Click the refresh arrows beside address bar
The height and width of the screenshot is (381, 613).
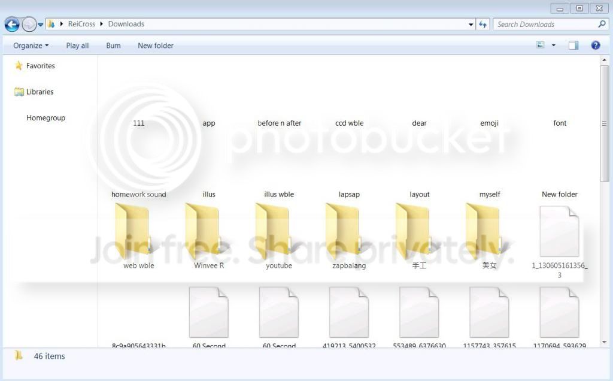point(483,24)
